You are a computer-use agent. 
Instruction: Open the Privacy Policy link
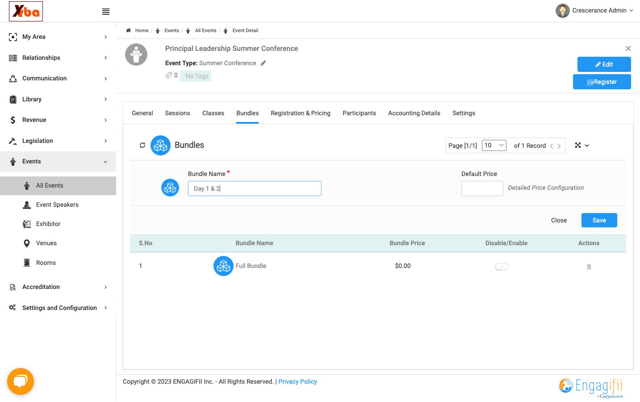(298, 381)
